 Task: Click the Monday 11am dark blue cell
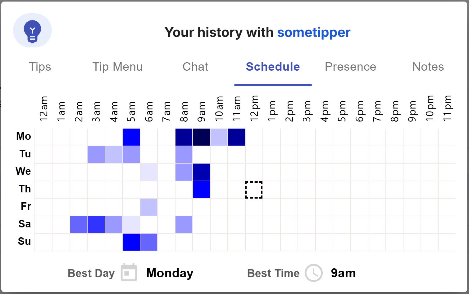[236, 137]
